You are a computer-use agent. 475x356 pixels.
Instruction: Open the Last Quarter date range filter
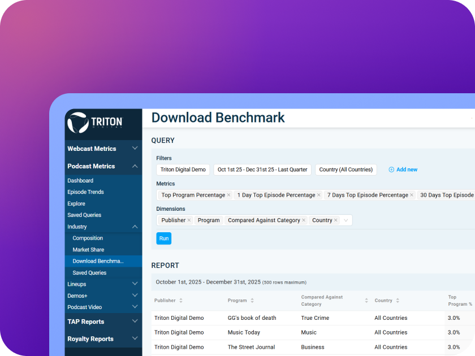pos(262,170)
